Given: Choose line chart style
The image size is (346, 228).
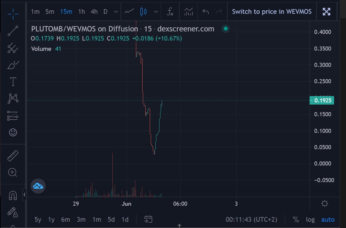Looking at the screenshot, I should [x=129, y=12].
